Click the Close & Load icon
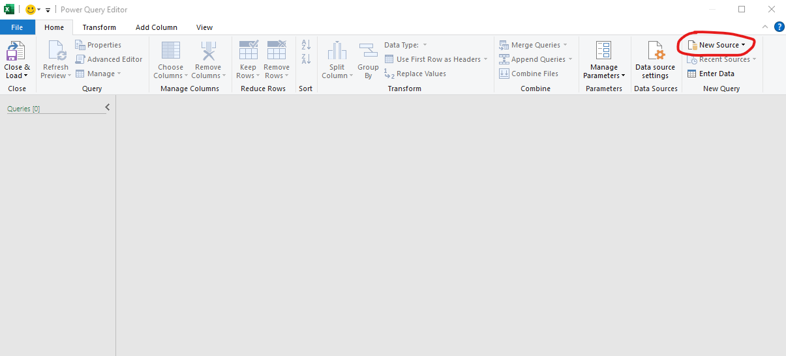 tap(16, 51)
